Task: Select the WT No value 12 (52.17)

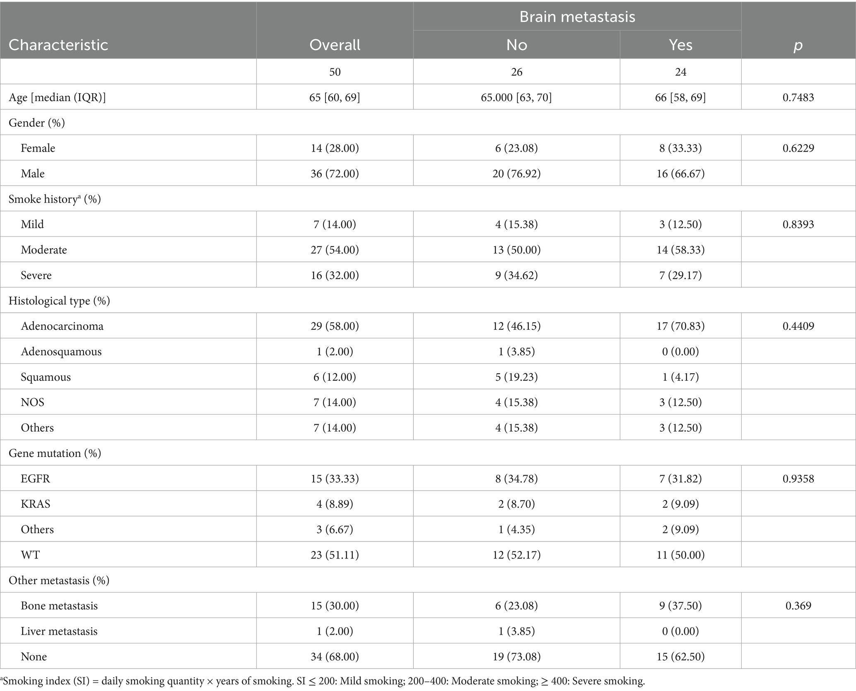Action: pos(516,555)
